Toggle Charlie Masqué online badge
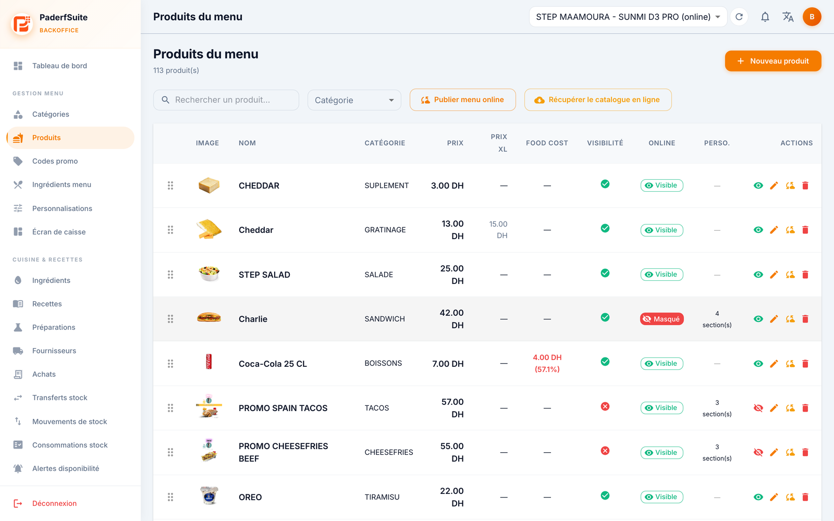The image size is (834, 521). 662,319
